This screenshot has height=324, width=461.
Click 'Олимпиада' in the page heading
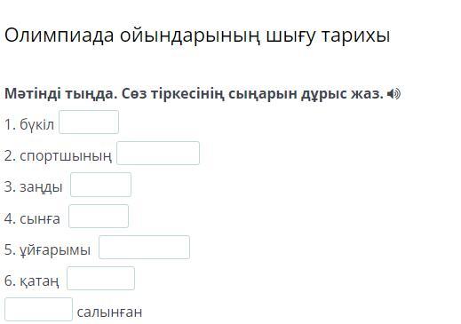pos(60,36)
